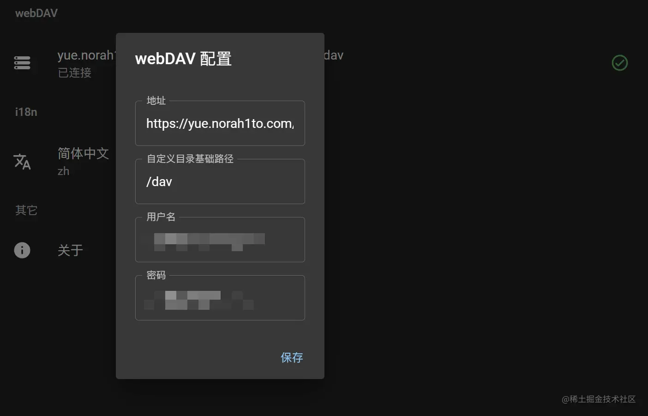Click the zh language code label
The height and width of the screenshot is (416, 648).
[63, 171]
